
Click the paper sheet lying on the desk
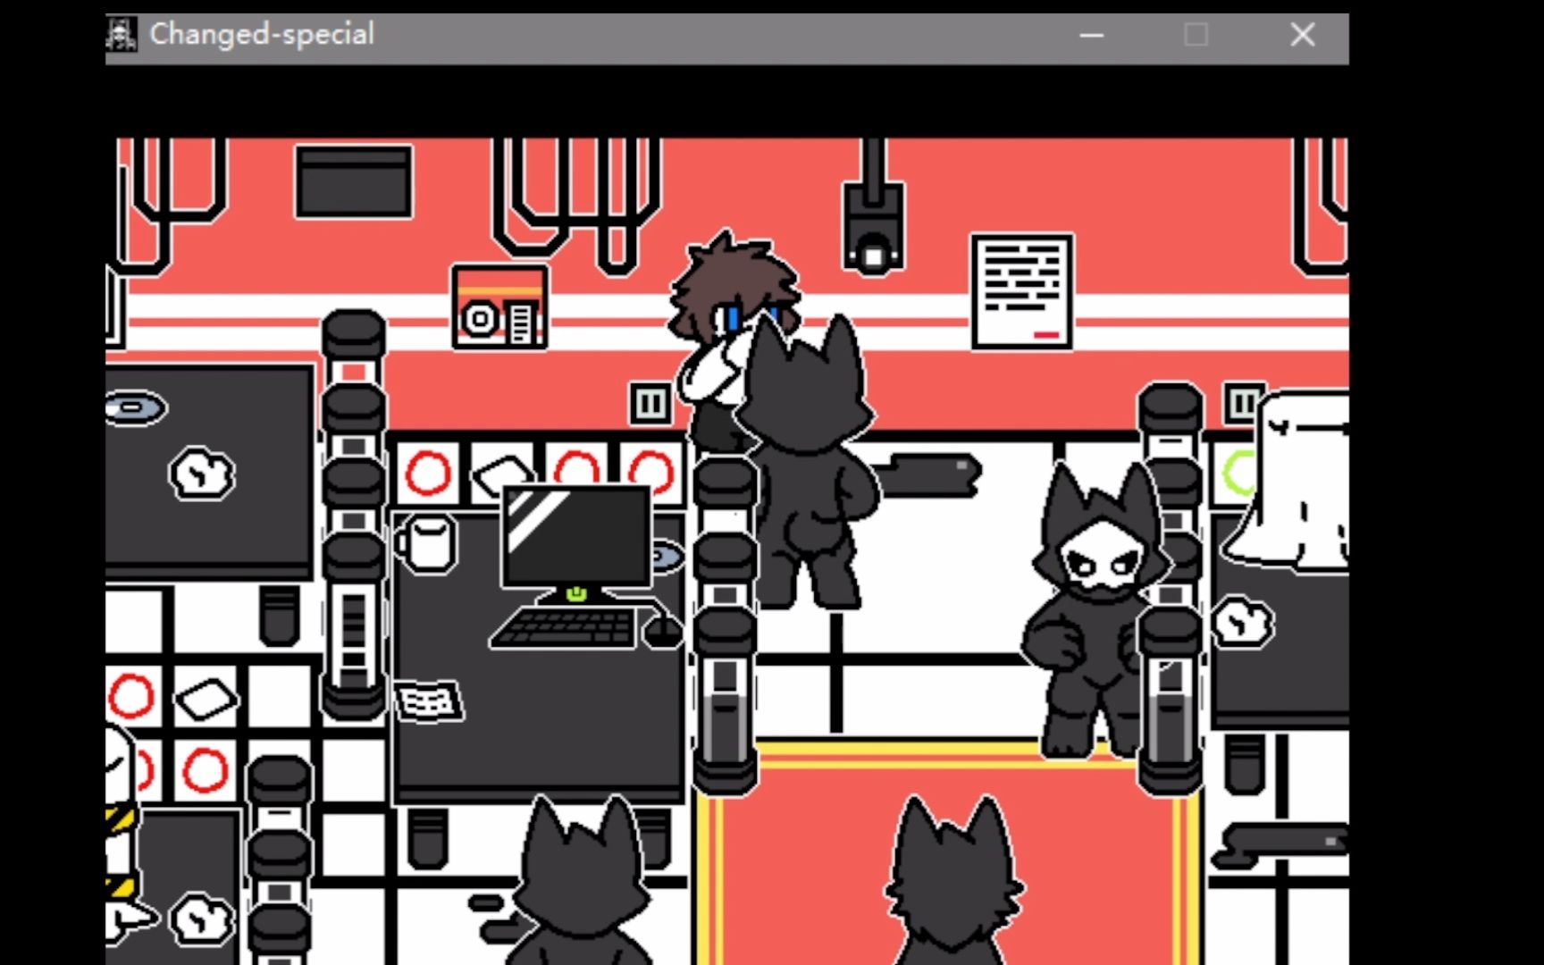click(x=430, y=701)
